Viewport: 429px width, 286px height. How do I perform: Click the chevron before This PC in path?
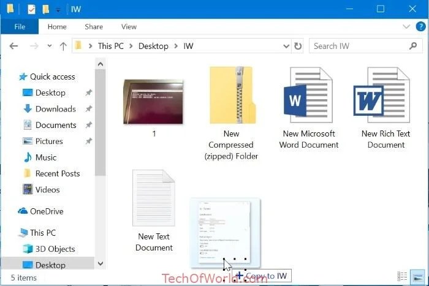tap(90, 46)
